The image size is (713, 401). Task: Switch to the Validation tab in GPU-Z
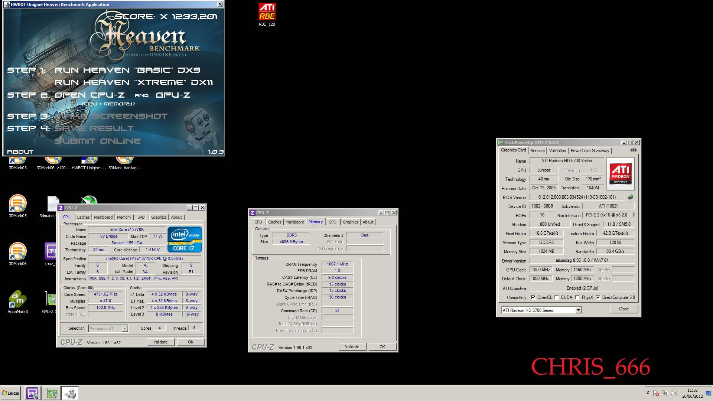(x=557, y=150)
